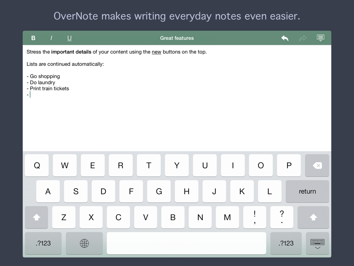The width and height of the screenshot is (354, 266).
Task: Tap the K key
Action: 242,192
